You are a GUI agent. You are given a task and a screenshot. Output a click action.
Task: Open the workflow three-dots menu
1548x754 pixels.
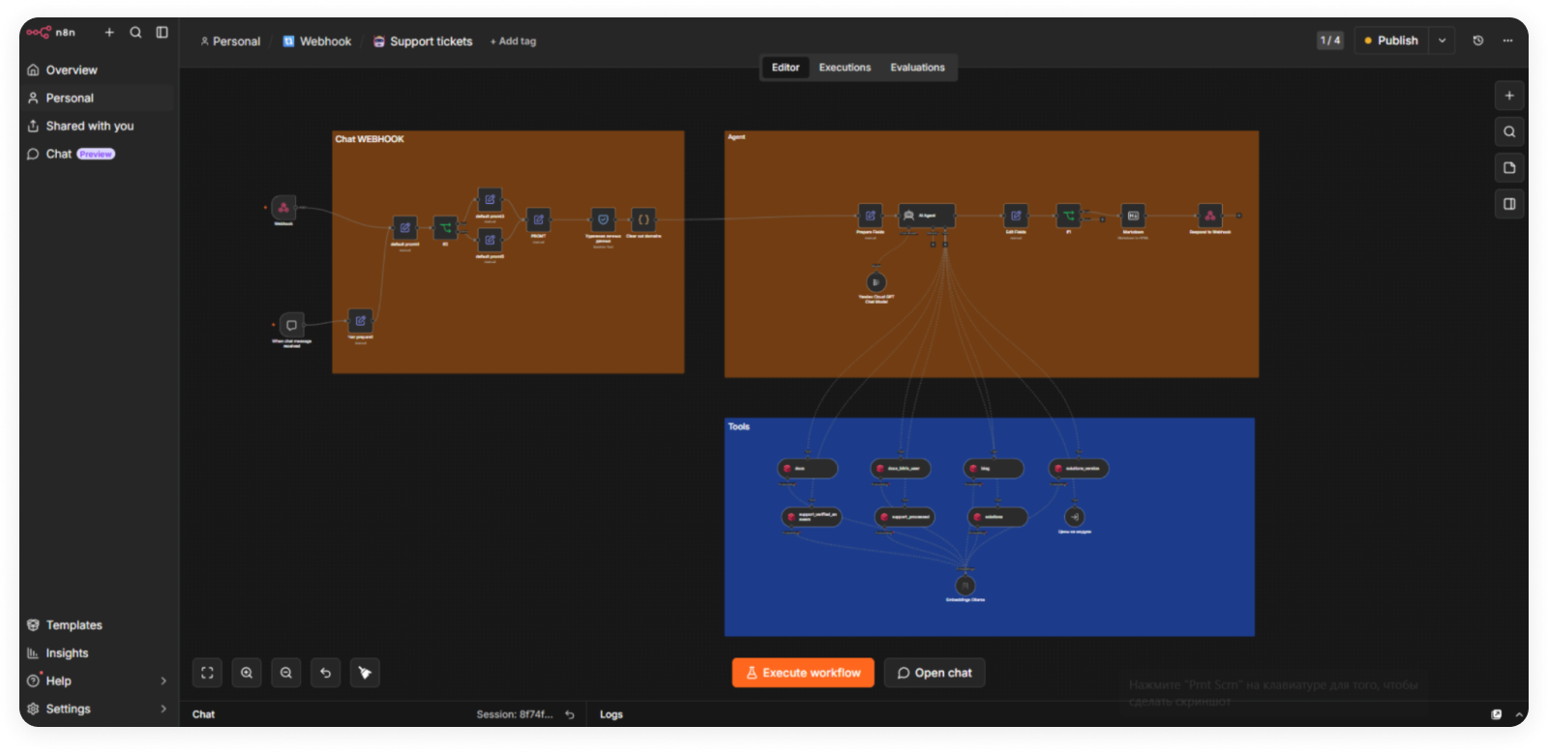pos(1507,41)
